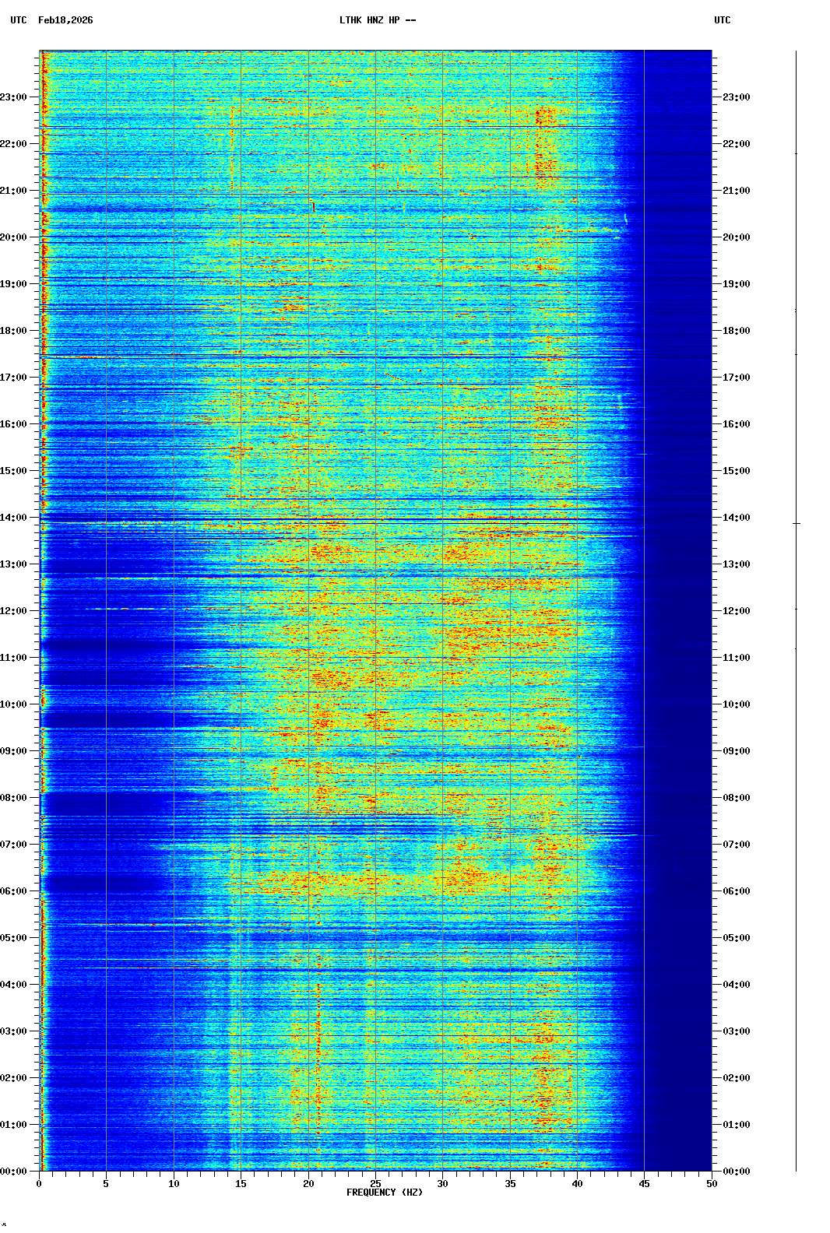Click the UTC label at top right
830x1233 pixels.
point(722,20)
